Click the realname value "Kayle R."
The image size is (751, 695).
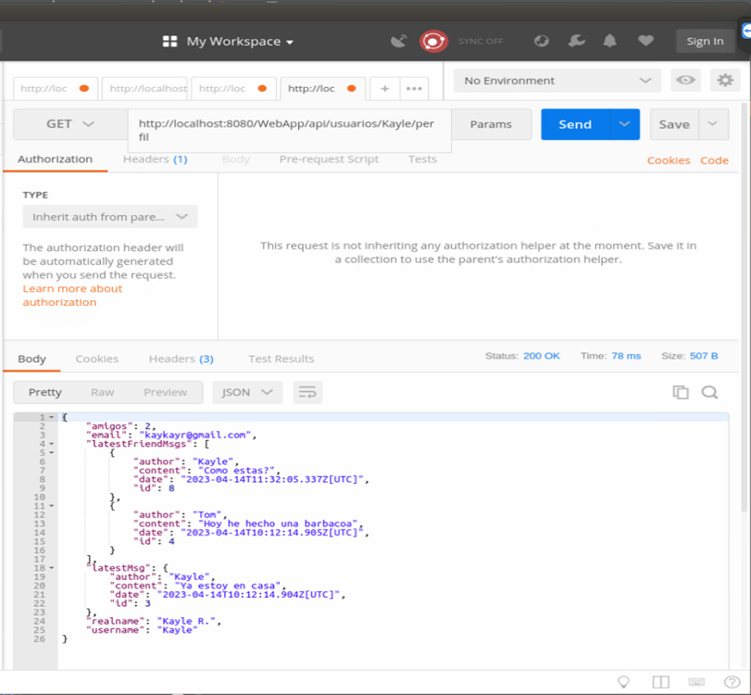(x=186, y=621)
